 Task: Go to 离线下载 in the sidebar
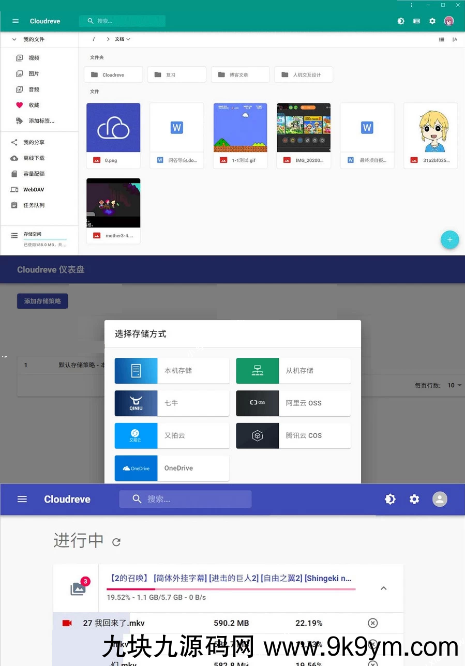(34, 158)
